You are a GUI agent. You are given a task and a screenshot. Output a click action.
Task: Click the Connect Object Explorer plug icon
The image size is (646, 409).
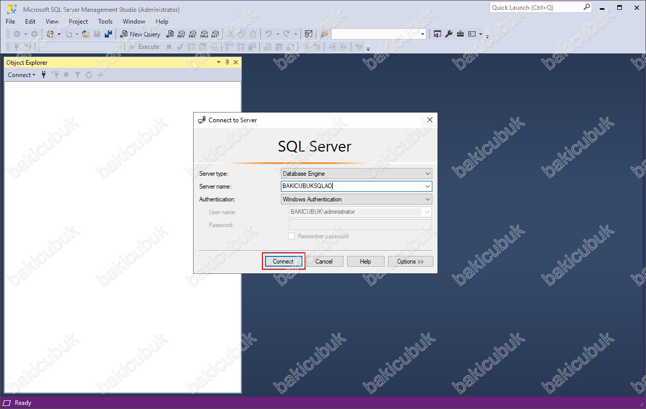click(x=44, y=75)
